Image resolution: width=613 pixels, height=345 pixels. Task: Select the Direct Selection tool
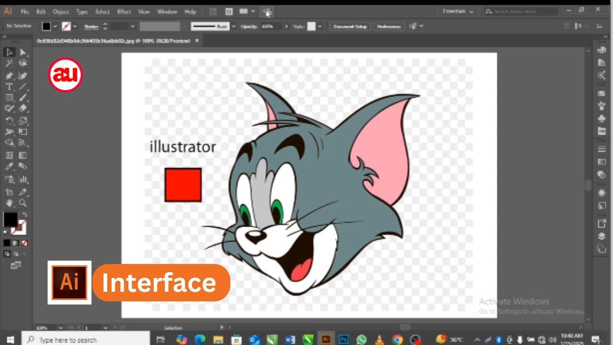click(23, 52)
